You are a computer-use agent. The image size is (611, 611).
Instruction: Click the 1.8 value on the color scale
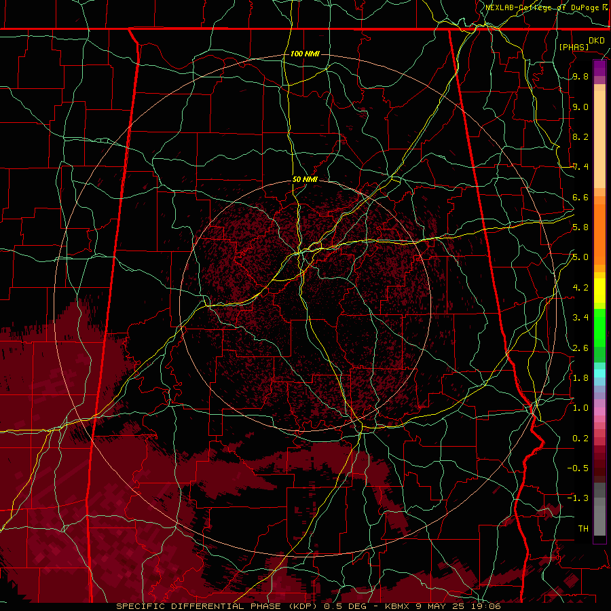(x=580, y=378)
